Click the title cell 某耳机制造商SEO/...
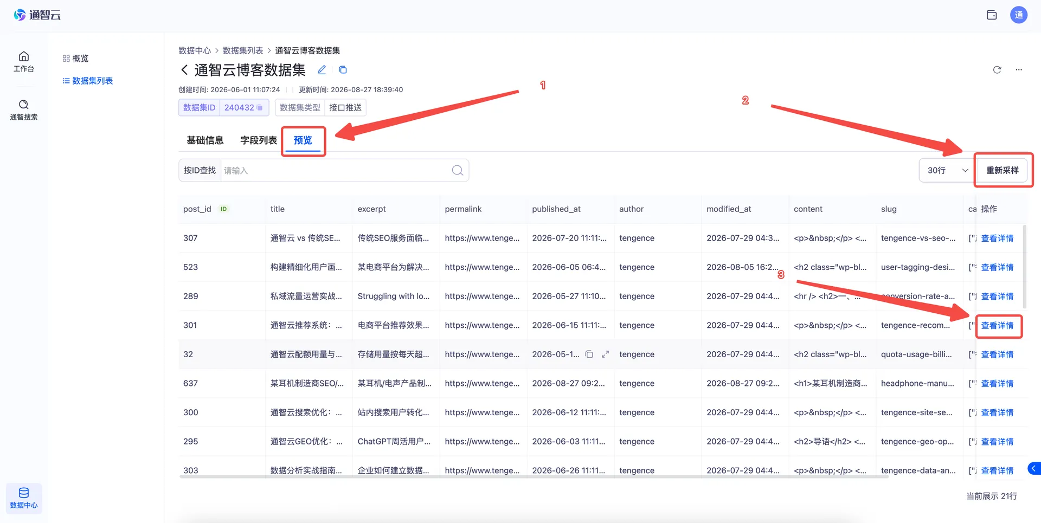Image resolution: width=1041 pixels, height=523 pixels. [x=307, y=384]
